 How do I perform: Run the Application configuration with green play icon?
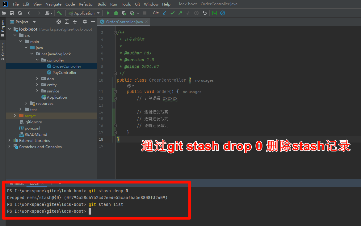[108, 13]
